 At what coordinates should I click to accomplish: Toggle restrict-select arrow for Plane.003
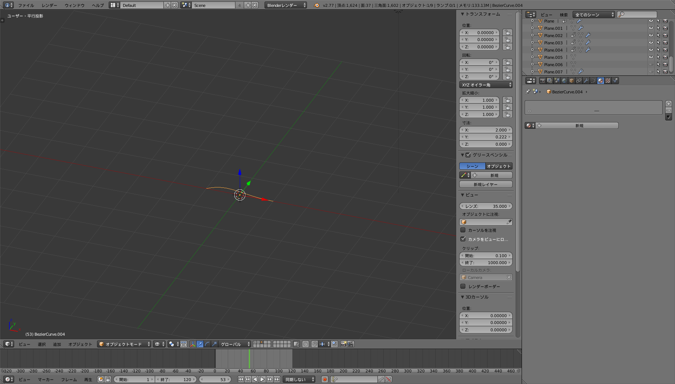pyautogui.click(x=658, y=43)
